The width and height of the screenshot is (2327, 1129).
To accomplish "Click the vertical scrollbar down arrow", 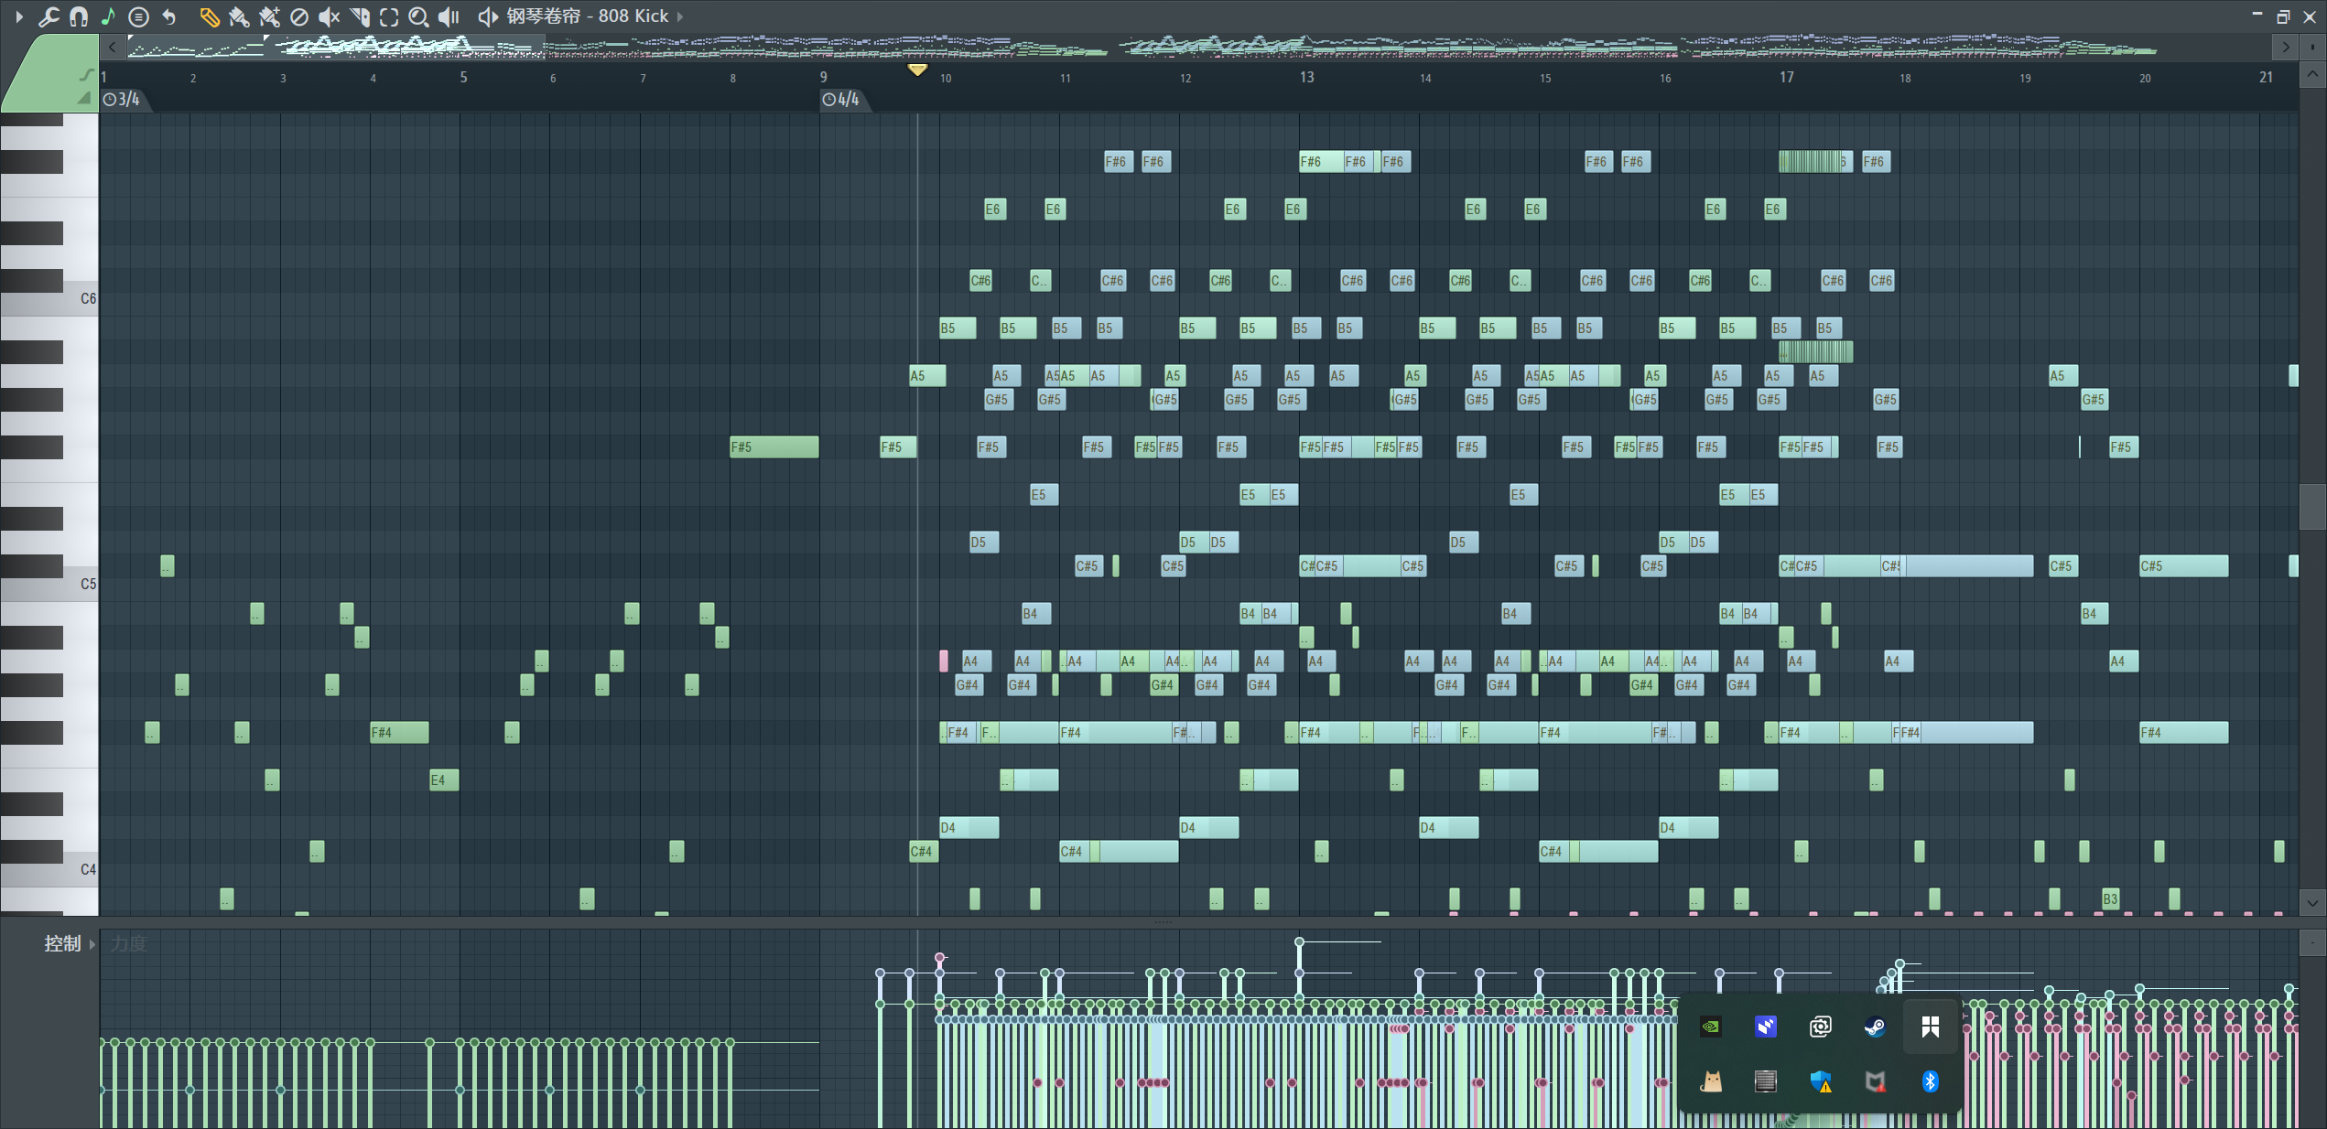I will pyautogui.click(x=2313, y=903).
